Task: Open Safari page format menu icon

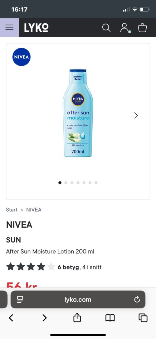Action: pyautogui.click(x=20, y=300)
